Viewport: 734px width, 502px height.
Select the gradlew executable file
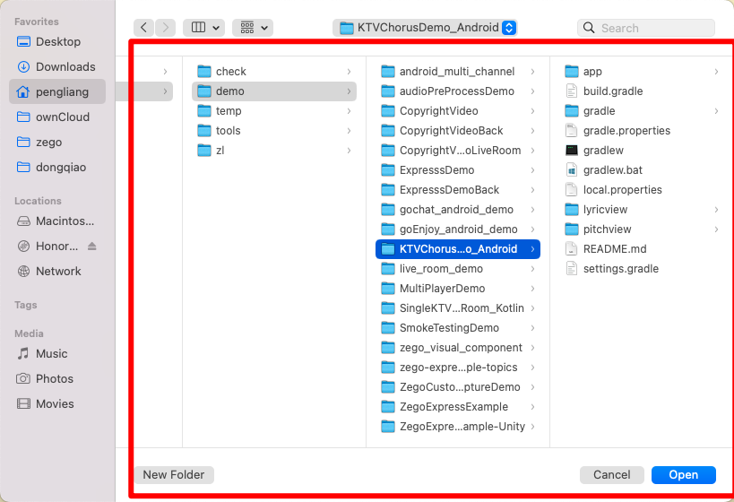click(x=602, y=150)
